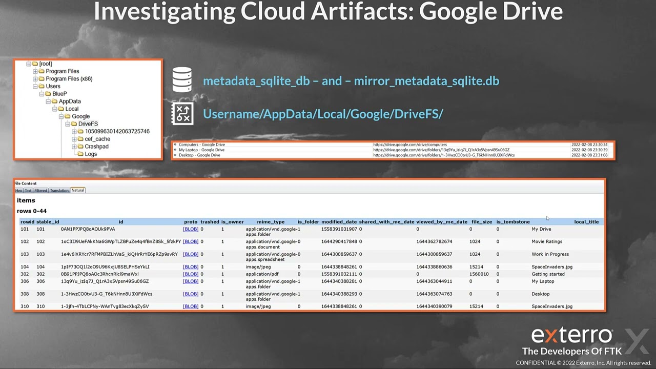Click the mime_type column header
Viewport: 656px width, 369px height.
271,222
